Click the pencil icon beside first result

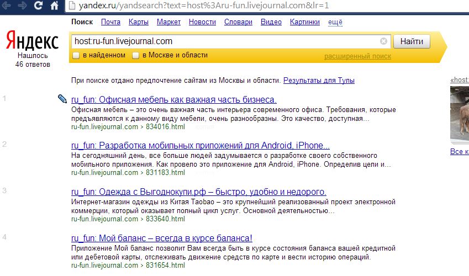pyautogui.click(x=62, y=99)
